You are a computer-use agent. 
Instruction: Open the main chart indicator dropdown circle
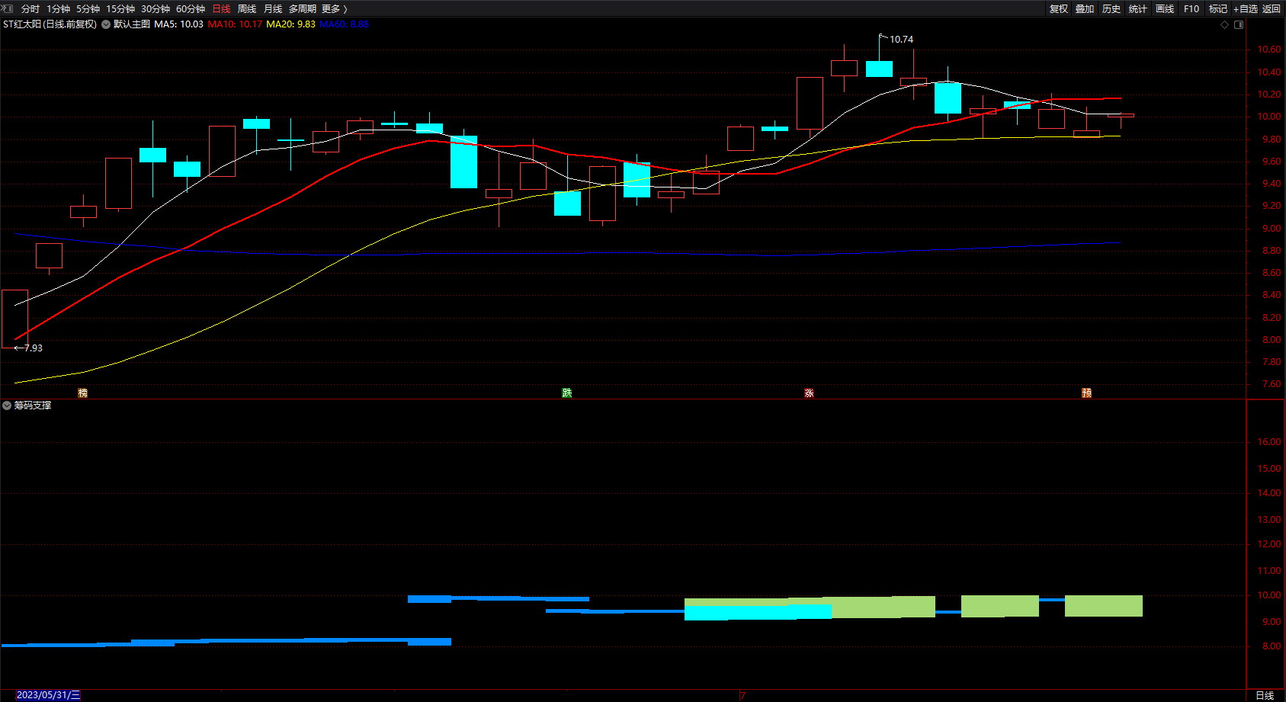(106, 24)
